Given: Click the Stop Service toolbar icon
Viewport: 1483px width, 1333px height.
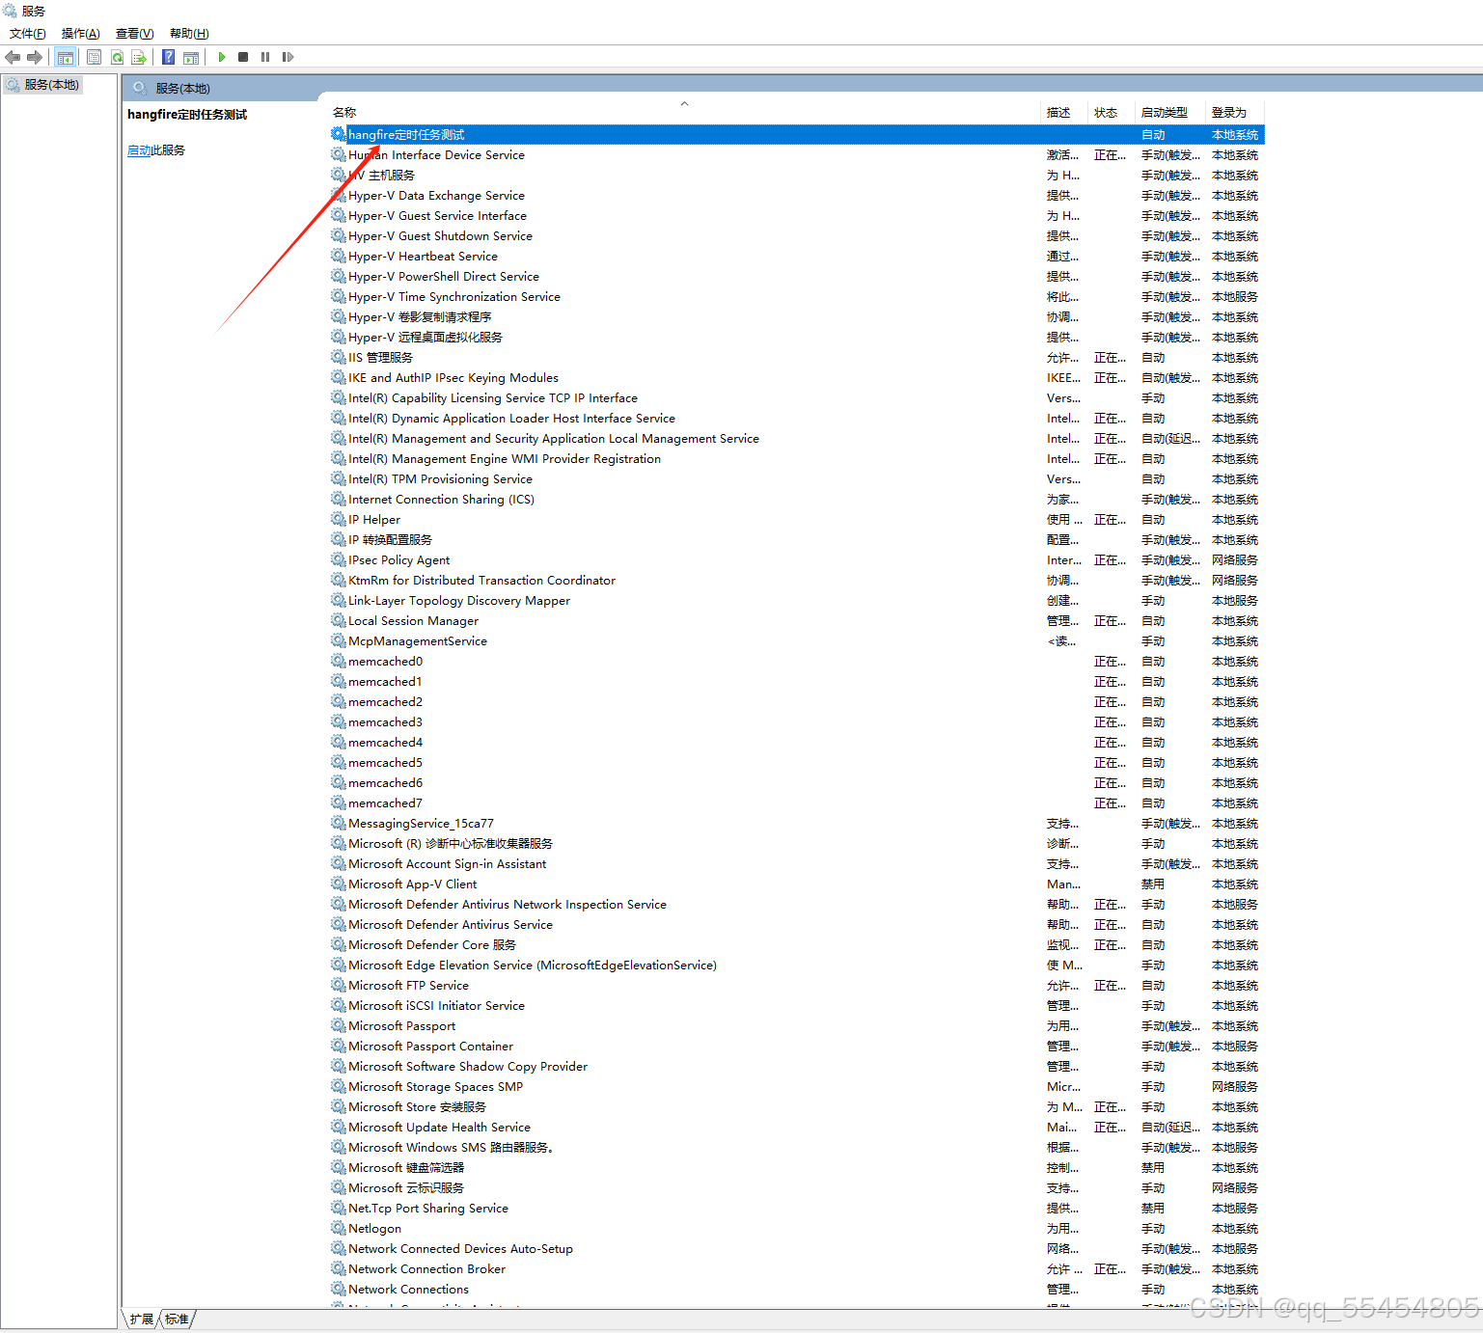Looking at the screenshot, I should point(243,57).
